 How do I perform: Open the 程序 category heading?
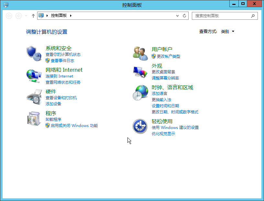click(51, 113)
